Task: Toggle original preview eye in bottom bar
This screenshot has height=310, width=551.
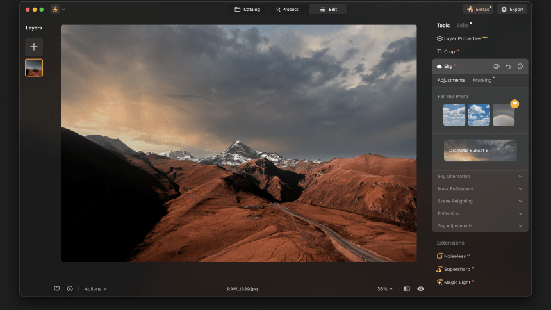Action: tap(420, 289)
